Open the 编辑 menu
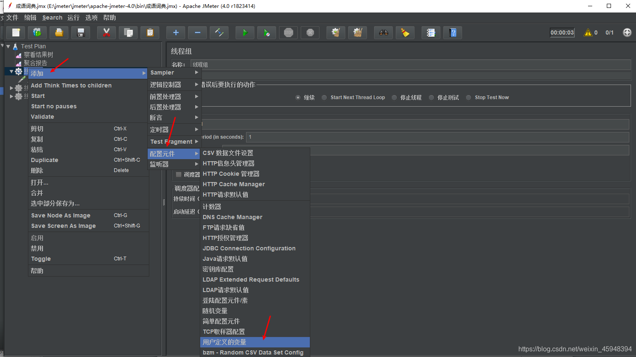This screenshot has width=636, height=357. coord(30,17)
